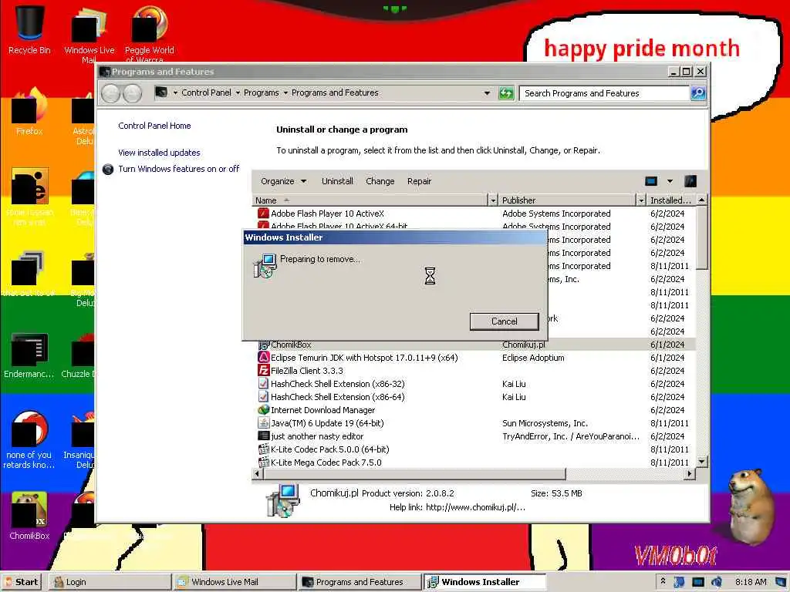Open the ChomikBox desktop shortcut
Image resolution: width=790 pixels, height=592 pixels.
pyautogui.click(x=29, y=516)
